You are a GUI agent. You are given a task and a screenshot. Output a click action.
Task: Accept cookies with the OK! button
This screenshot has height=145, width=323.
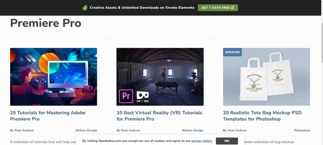[227, 141]
